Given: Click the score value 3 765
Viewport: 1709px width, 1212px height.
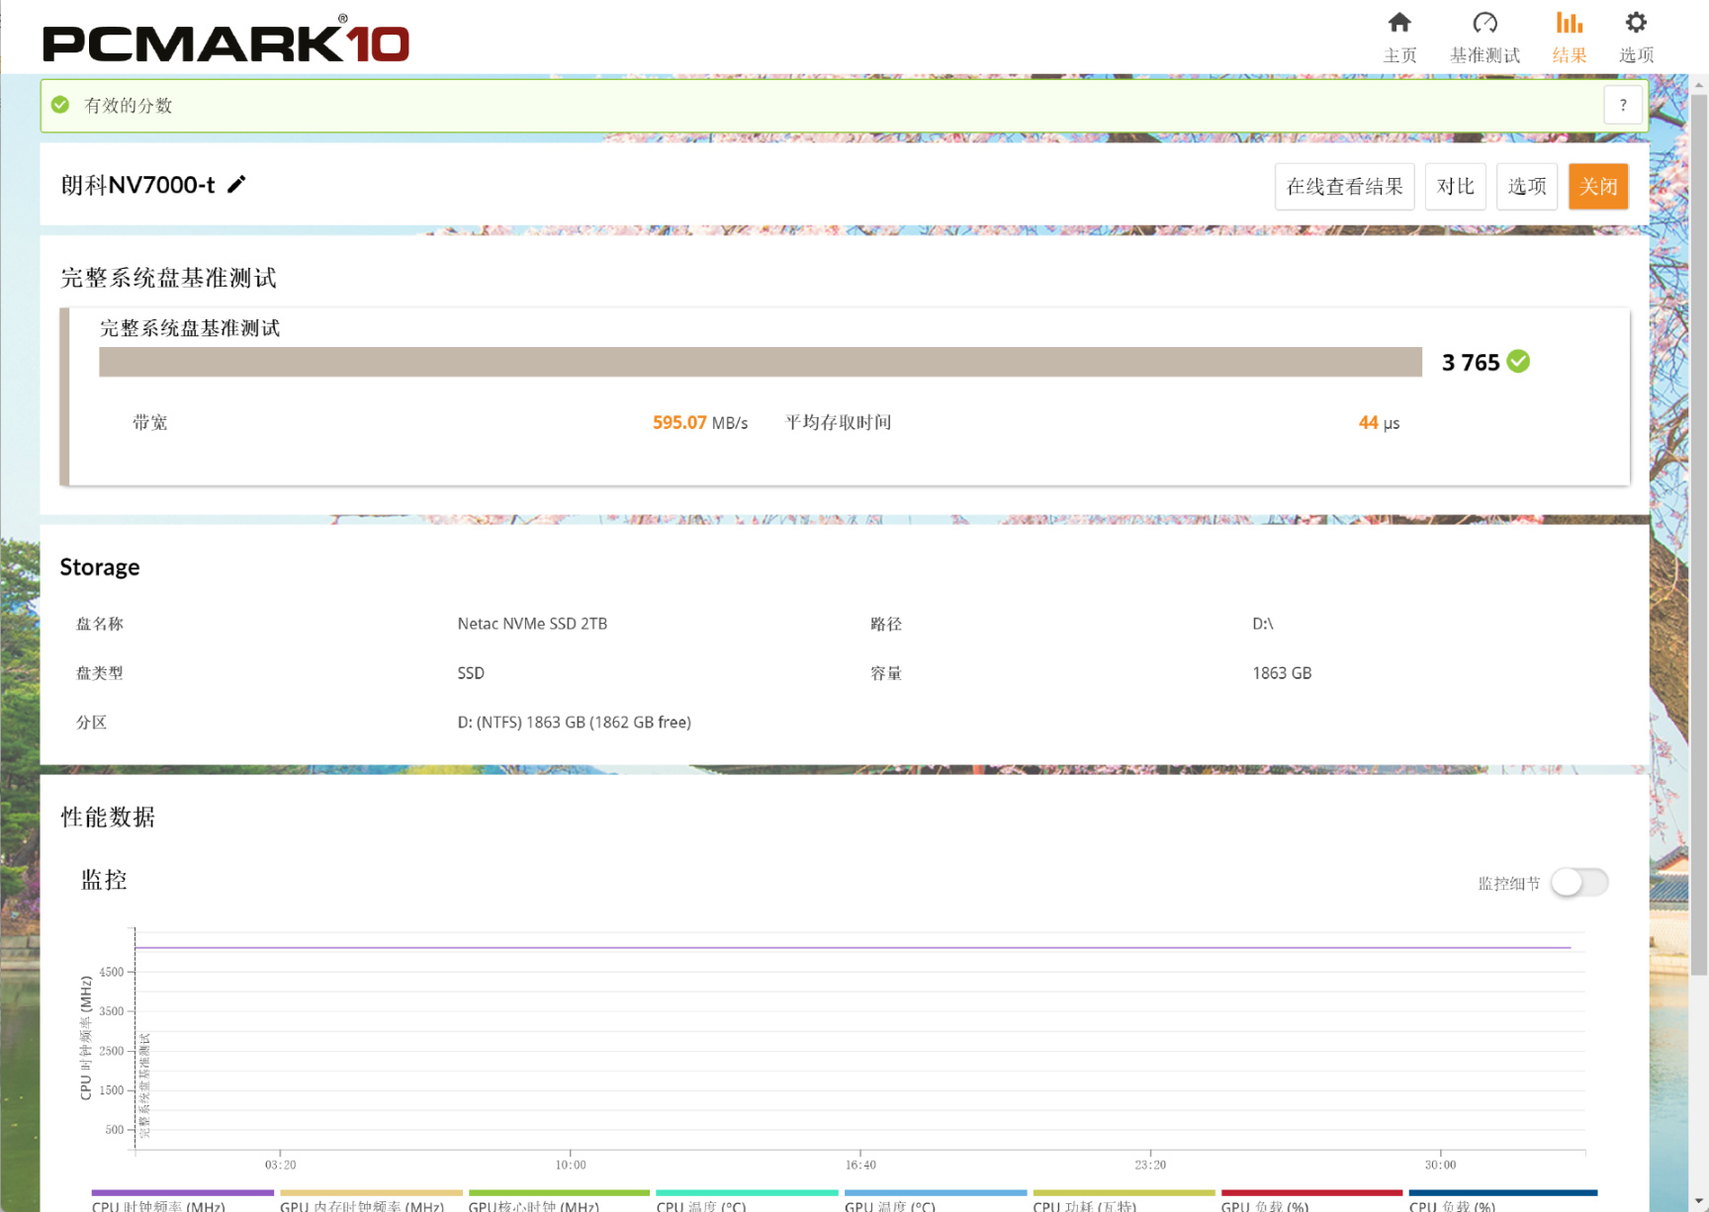Looking at the screenshot, I should pos(1471,363).
